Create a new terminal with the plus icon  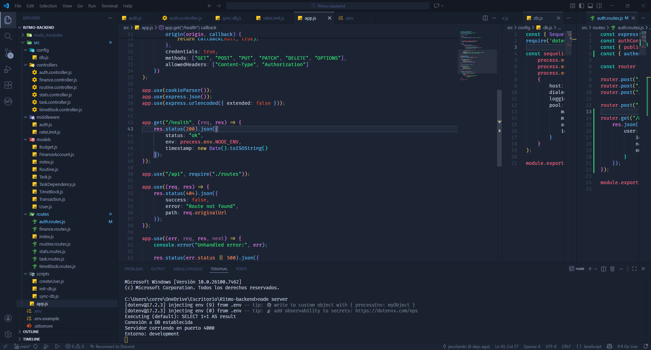pyautogui.click(x=590, y=269)
